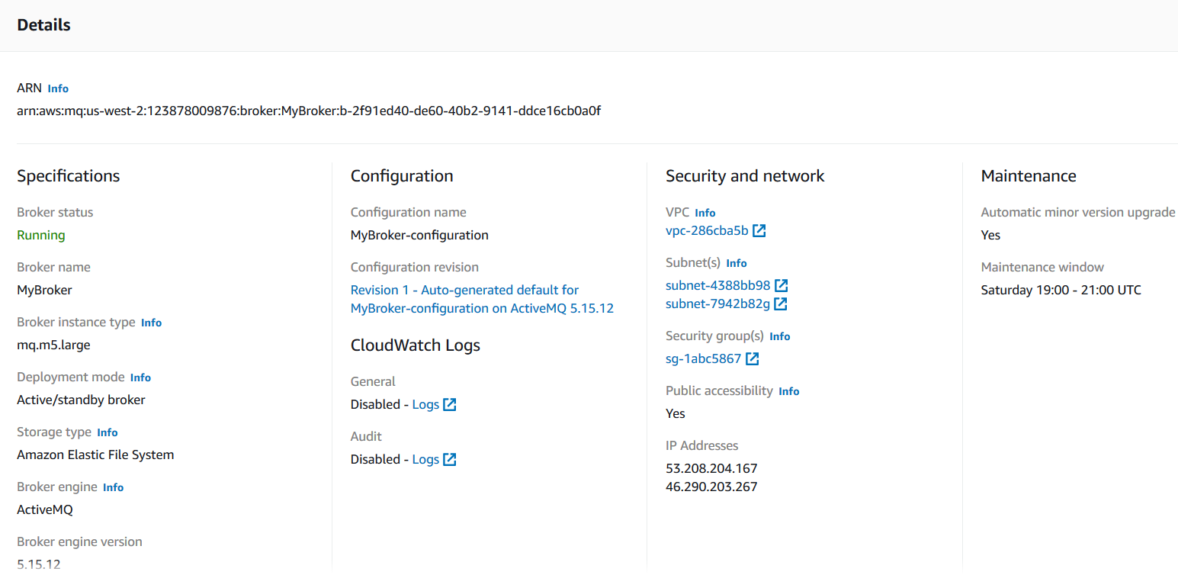Show Info for ARN
Viewport: 1178px width, 575px height.
pos(58,88)
